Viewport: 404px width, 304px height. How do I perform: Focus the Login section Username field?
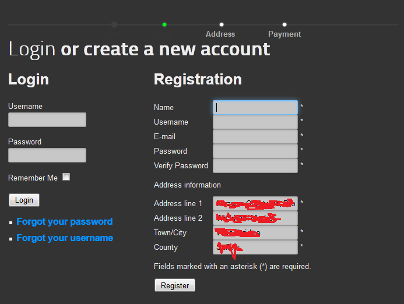[47, 120]
